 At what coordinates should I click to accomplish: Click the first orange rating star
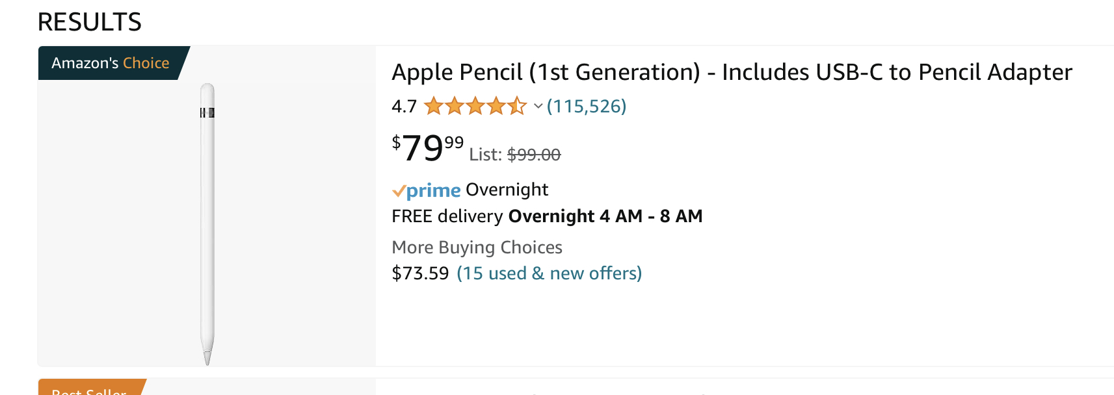433,106
